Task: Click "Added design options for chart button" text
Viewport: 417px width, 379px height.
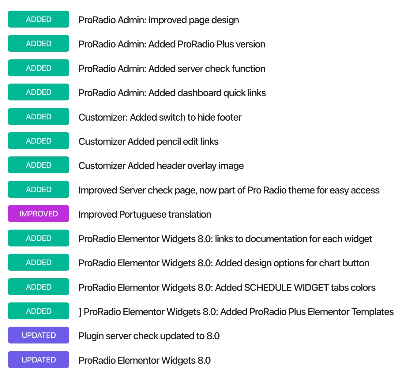Action: [x=224, y=263]
